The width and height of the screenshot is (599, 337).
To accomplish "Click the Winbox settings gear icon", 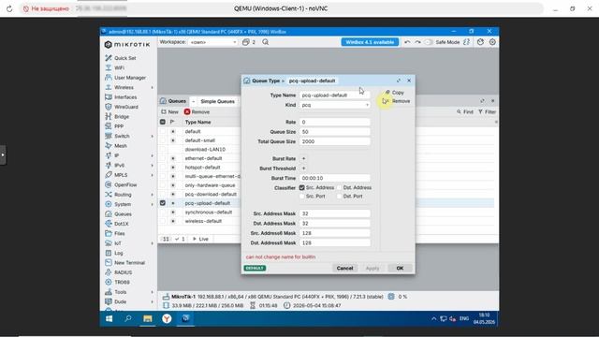I will click(x=492, y=42).
